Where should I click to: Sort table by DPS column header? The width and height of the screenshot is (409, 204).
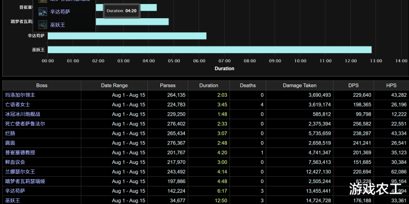[353, 86]
